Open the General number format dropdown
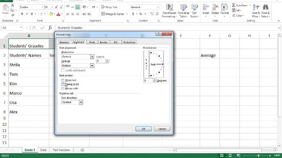This screenshot has height=158, width=282. [158, 7]
